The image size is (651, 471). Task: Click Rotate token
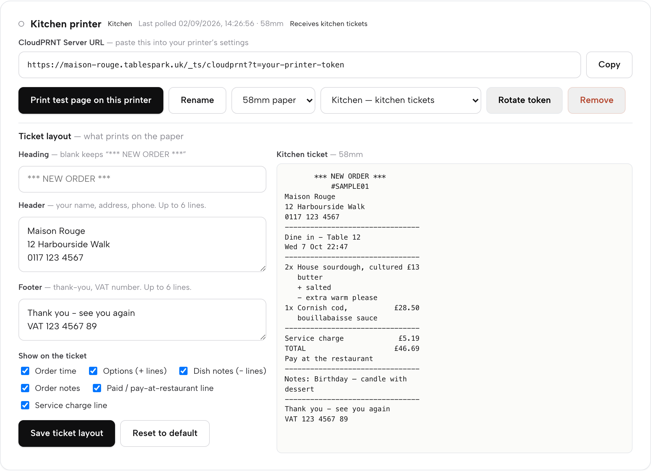point(524,100)
